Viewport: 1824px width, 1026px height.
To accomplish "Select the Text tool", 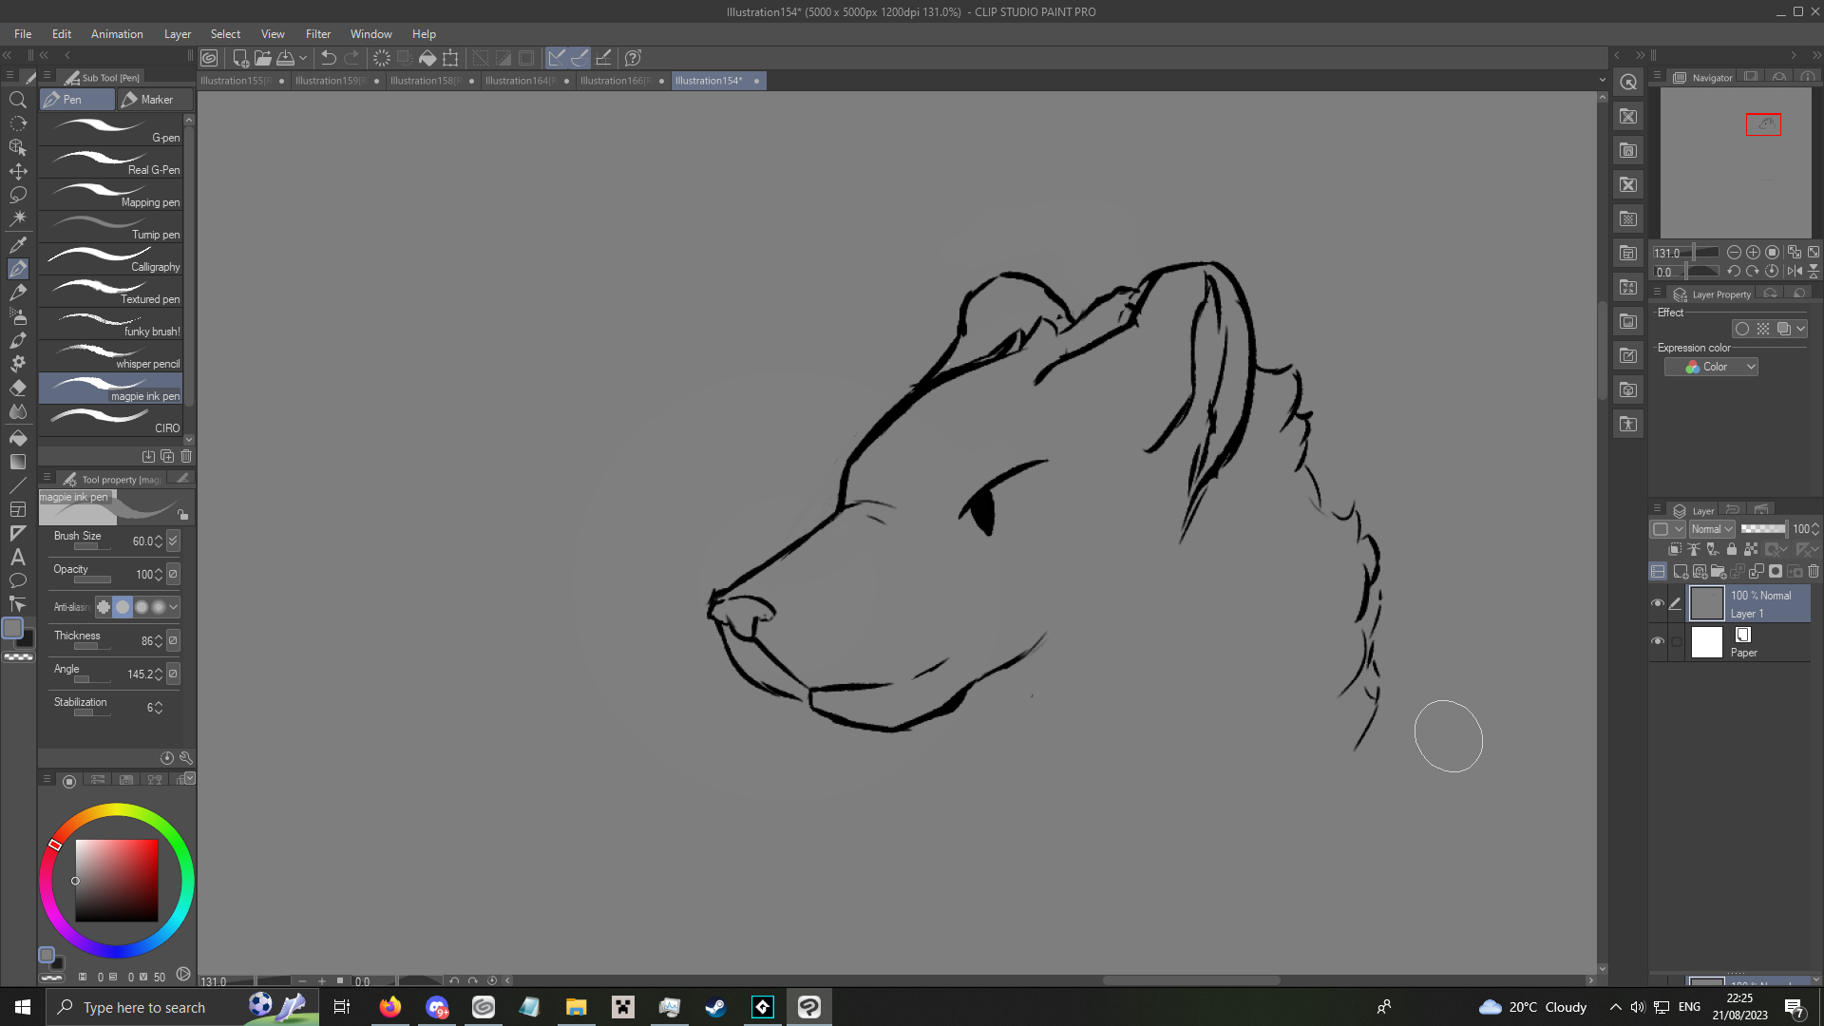I will [x=17, y=557].
